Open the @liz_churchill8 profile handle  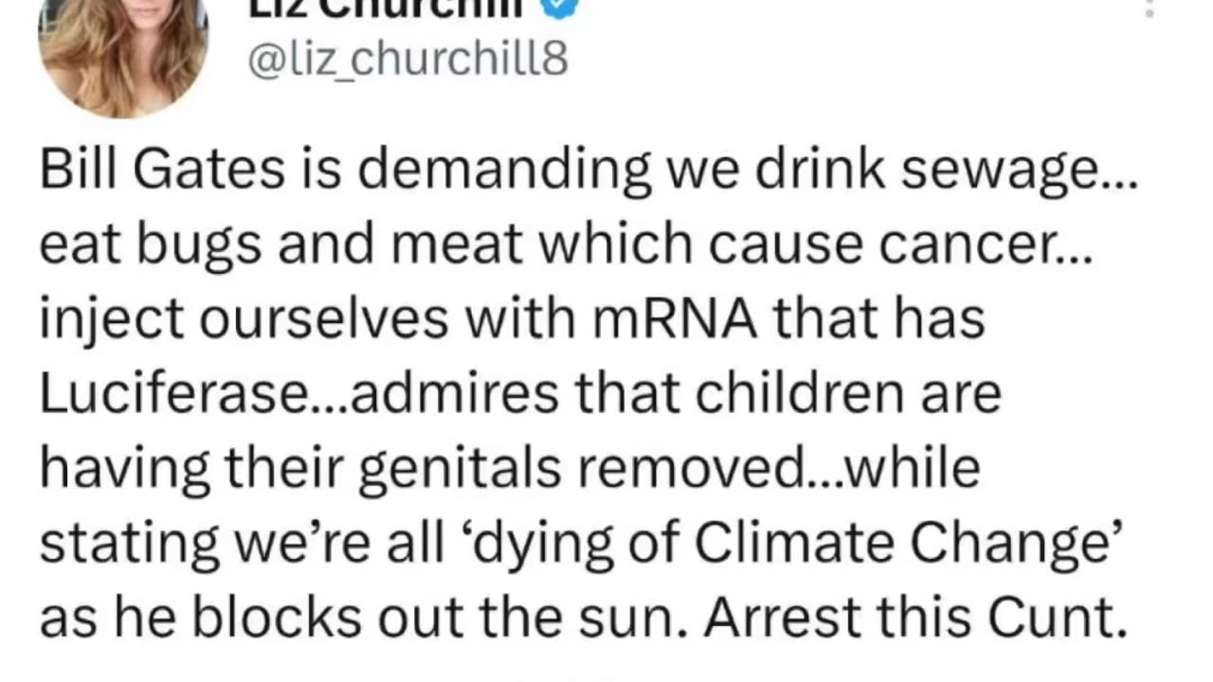[407, 60]
